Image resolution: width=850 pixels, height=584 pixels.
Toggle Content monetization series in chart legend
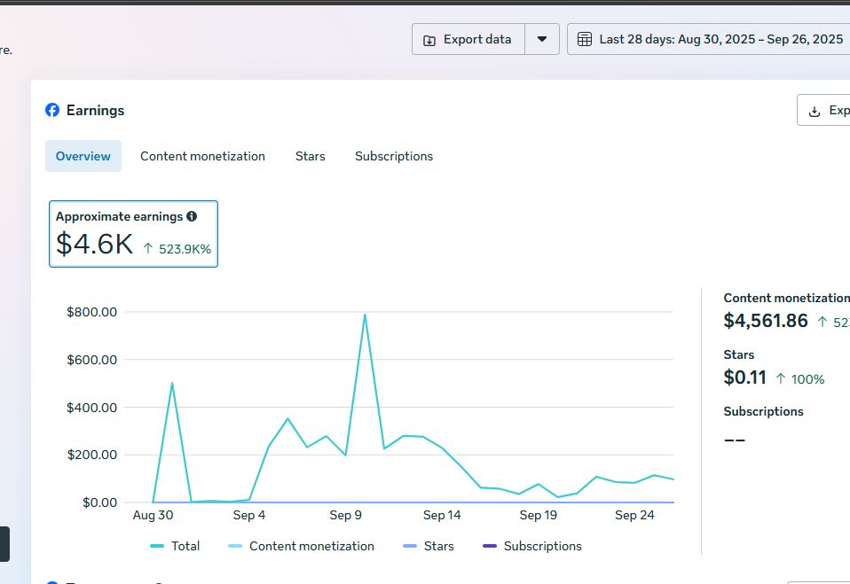tap(302, 546)
